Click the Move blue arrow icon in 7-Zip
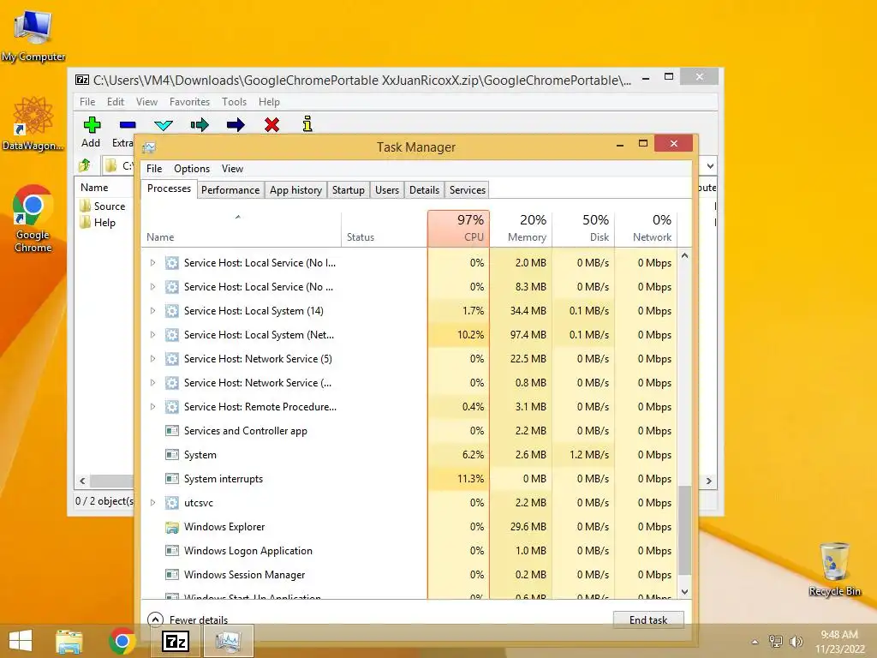Image resolution: width=877 pixels, height=658 pixels. click(x=236, y=124)
